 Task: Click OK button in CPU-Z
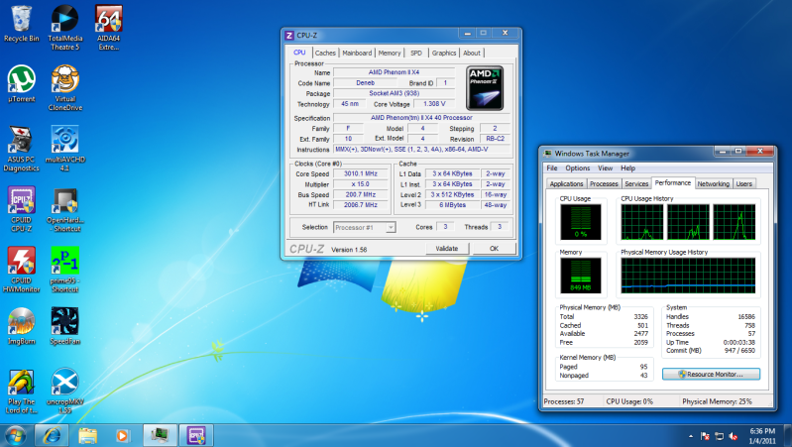494,249
